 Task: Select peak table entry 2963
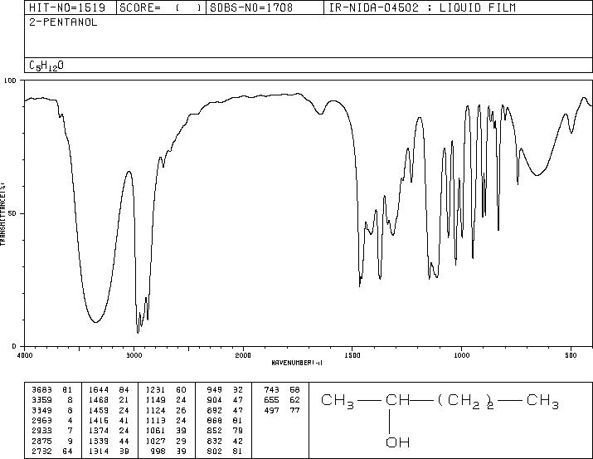(x=41, y=420)
